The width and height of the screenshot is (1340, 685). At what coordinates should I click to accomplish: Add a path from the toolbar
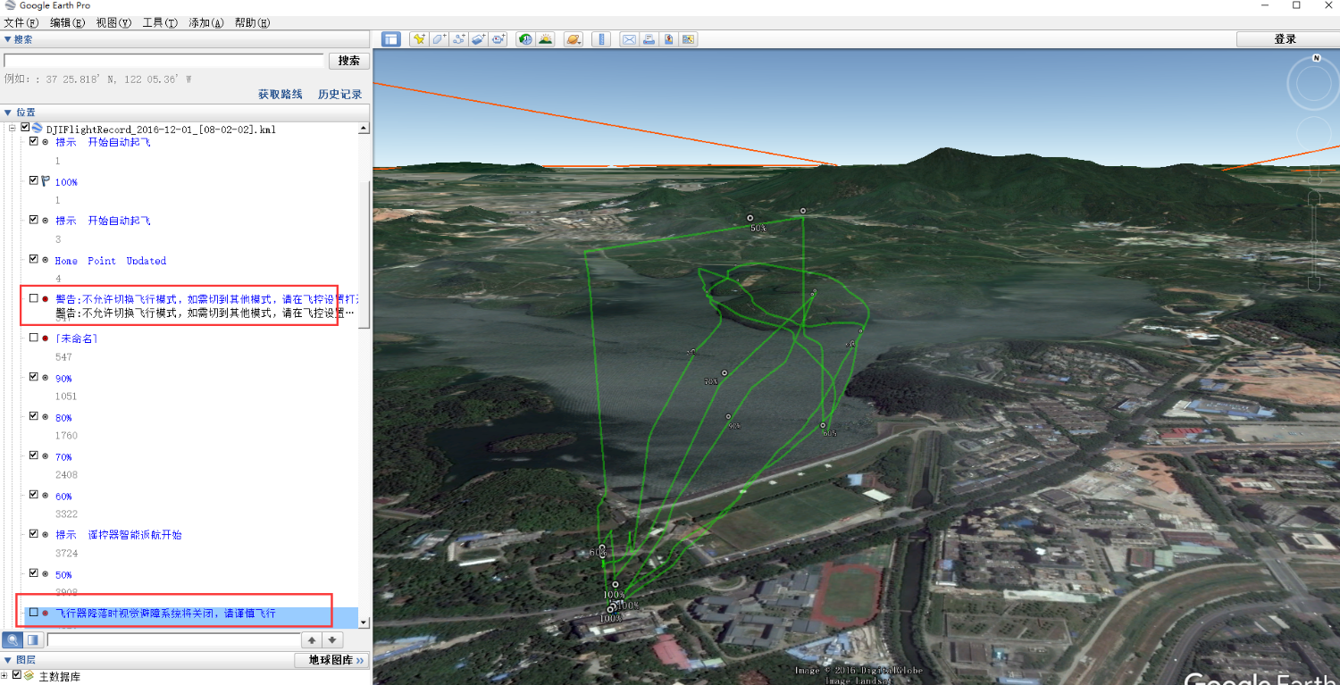[458, 39]
